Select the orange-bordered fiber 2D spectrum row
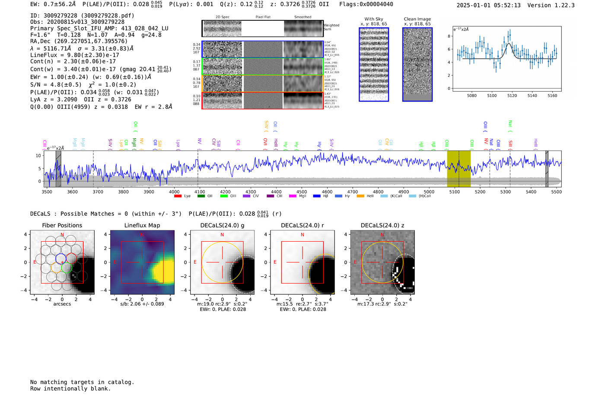605x412 pixels. click(262, 83)
